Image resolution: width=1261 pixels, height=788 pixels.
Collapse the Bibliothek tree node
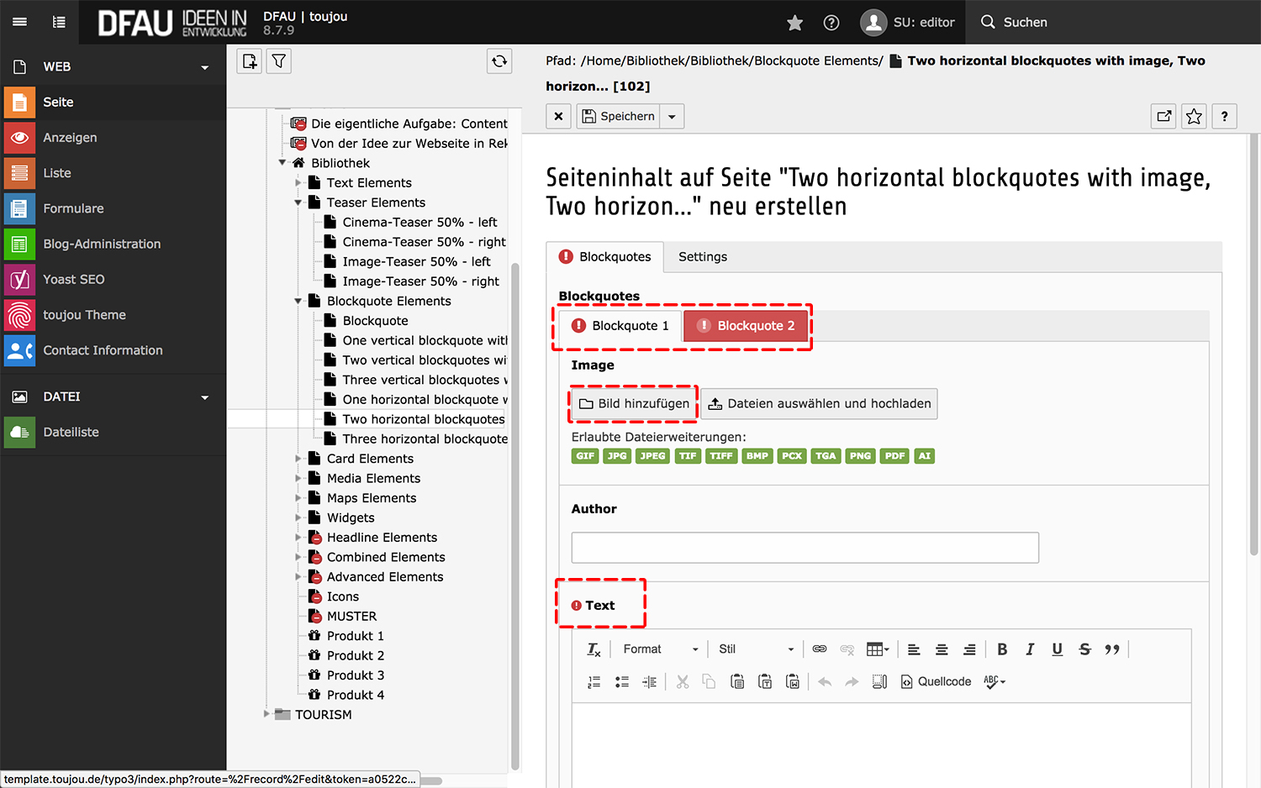click(282, 163)
